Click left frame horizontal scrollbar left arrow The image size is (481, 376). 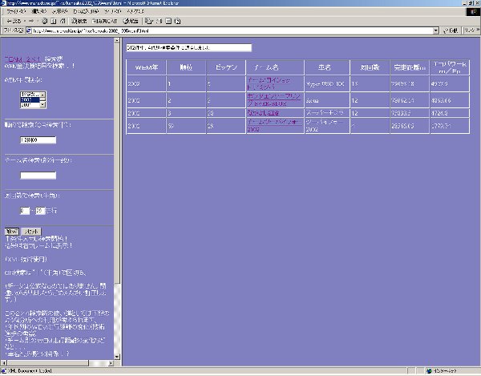(3, 363)
